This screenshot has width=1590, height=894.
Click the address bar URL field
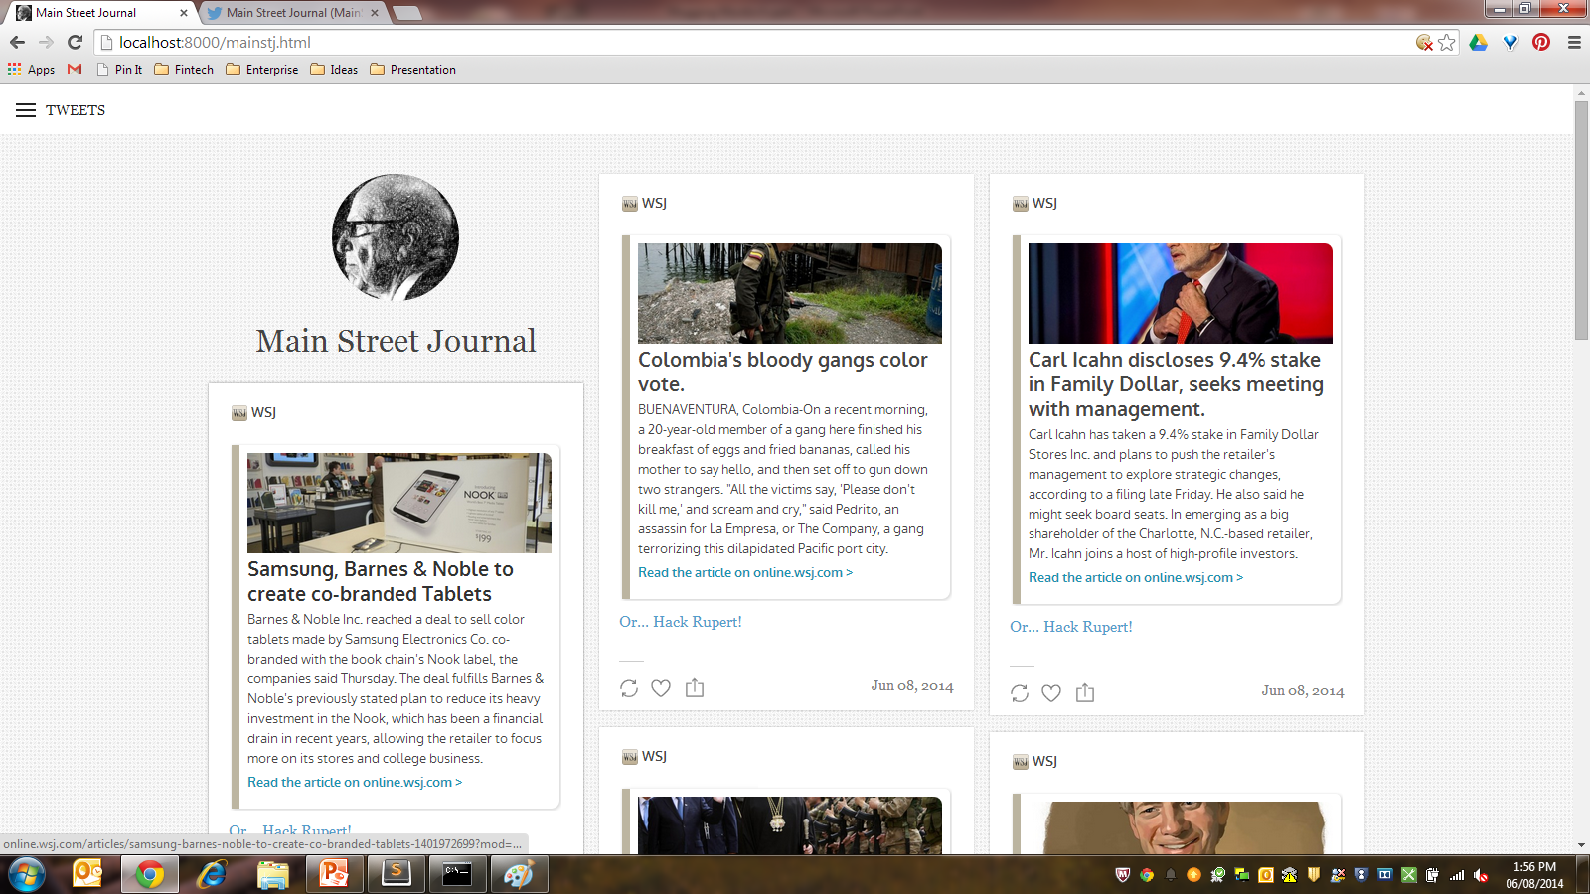click(755, 42)
